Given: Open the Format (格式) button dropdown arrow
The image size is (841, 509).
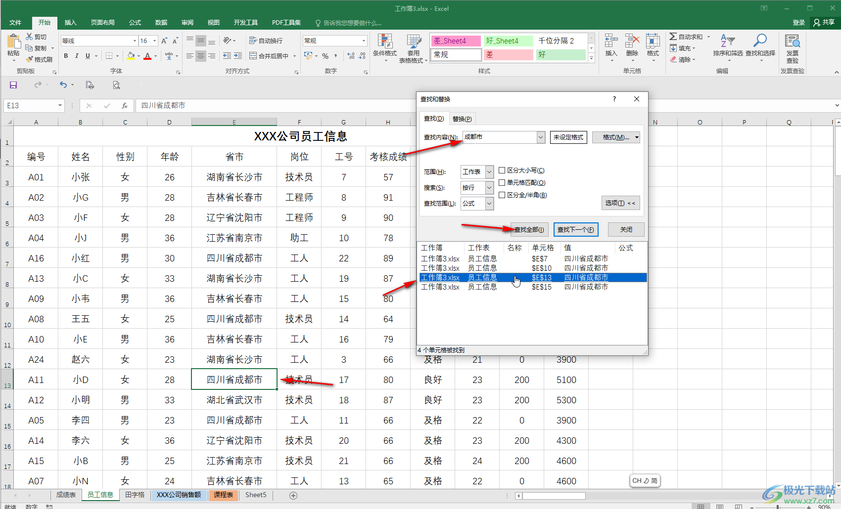Looking at the screenshot, I should 637,137.
